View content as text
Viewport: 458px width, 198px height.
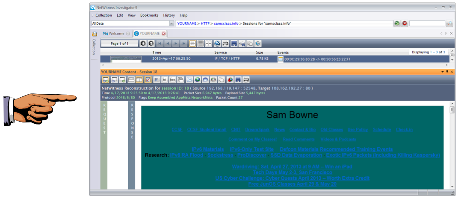(165, 80)
